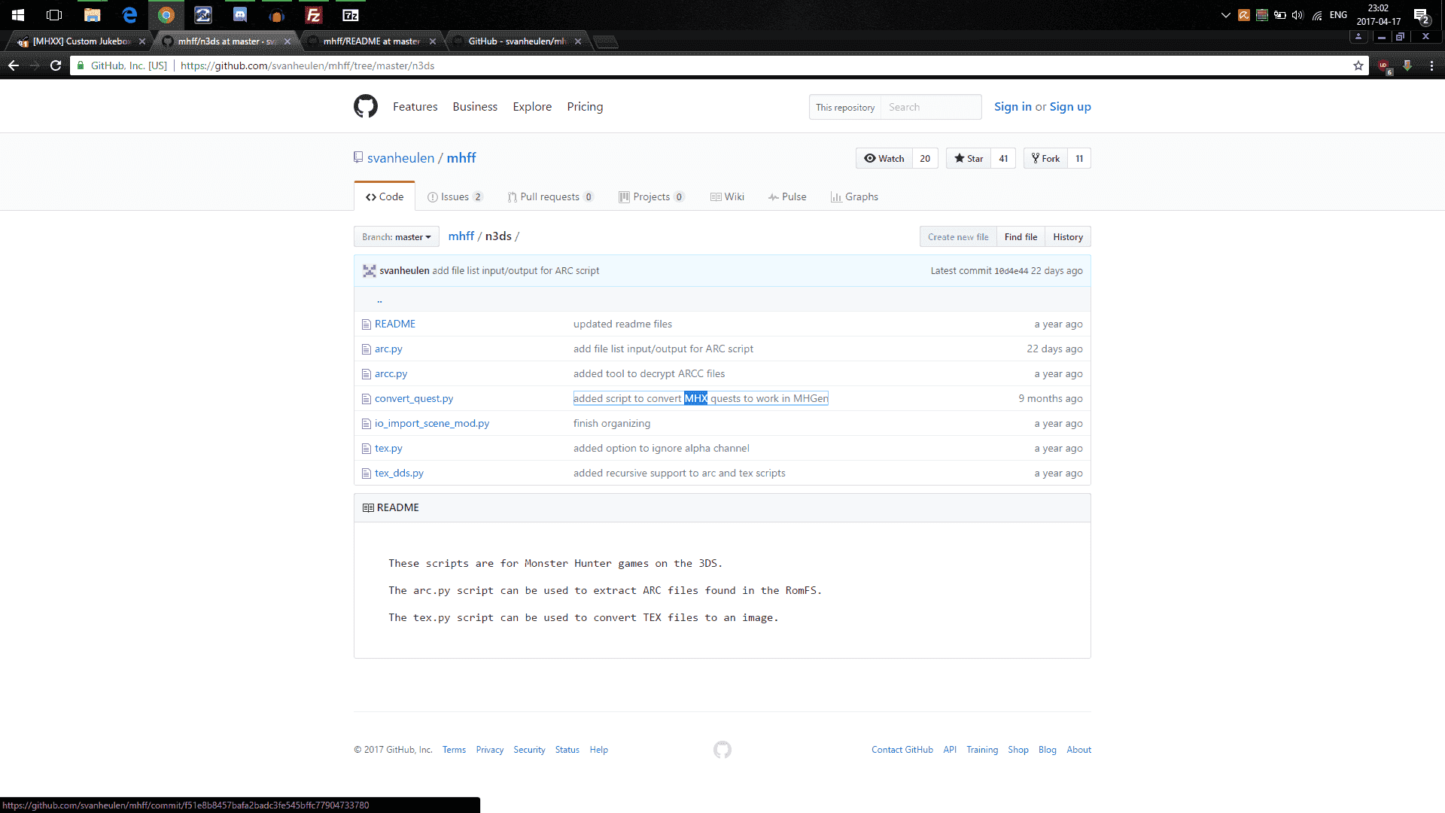This screenshot has height=813, width=1445.
Task: Open FileZilla from the taskbar
Action: coord(314,15)
